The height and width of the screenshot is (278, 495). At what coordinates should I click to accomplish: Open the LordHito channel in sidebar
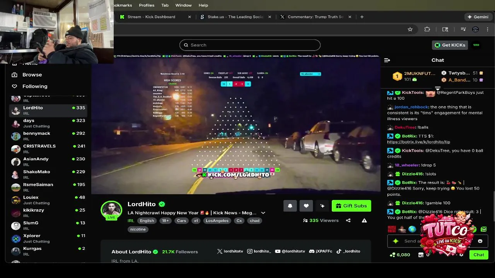tap(48, 110)
